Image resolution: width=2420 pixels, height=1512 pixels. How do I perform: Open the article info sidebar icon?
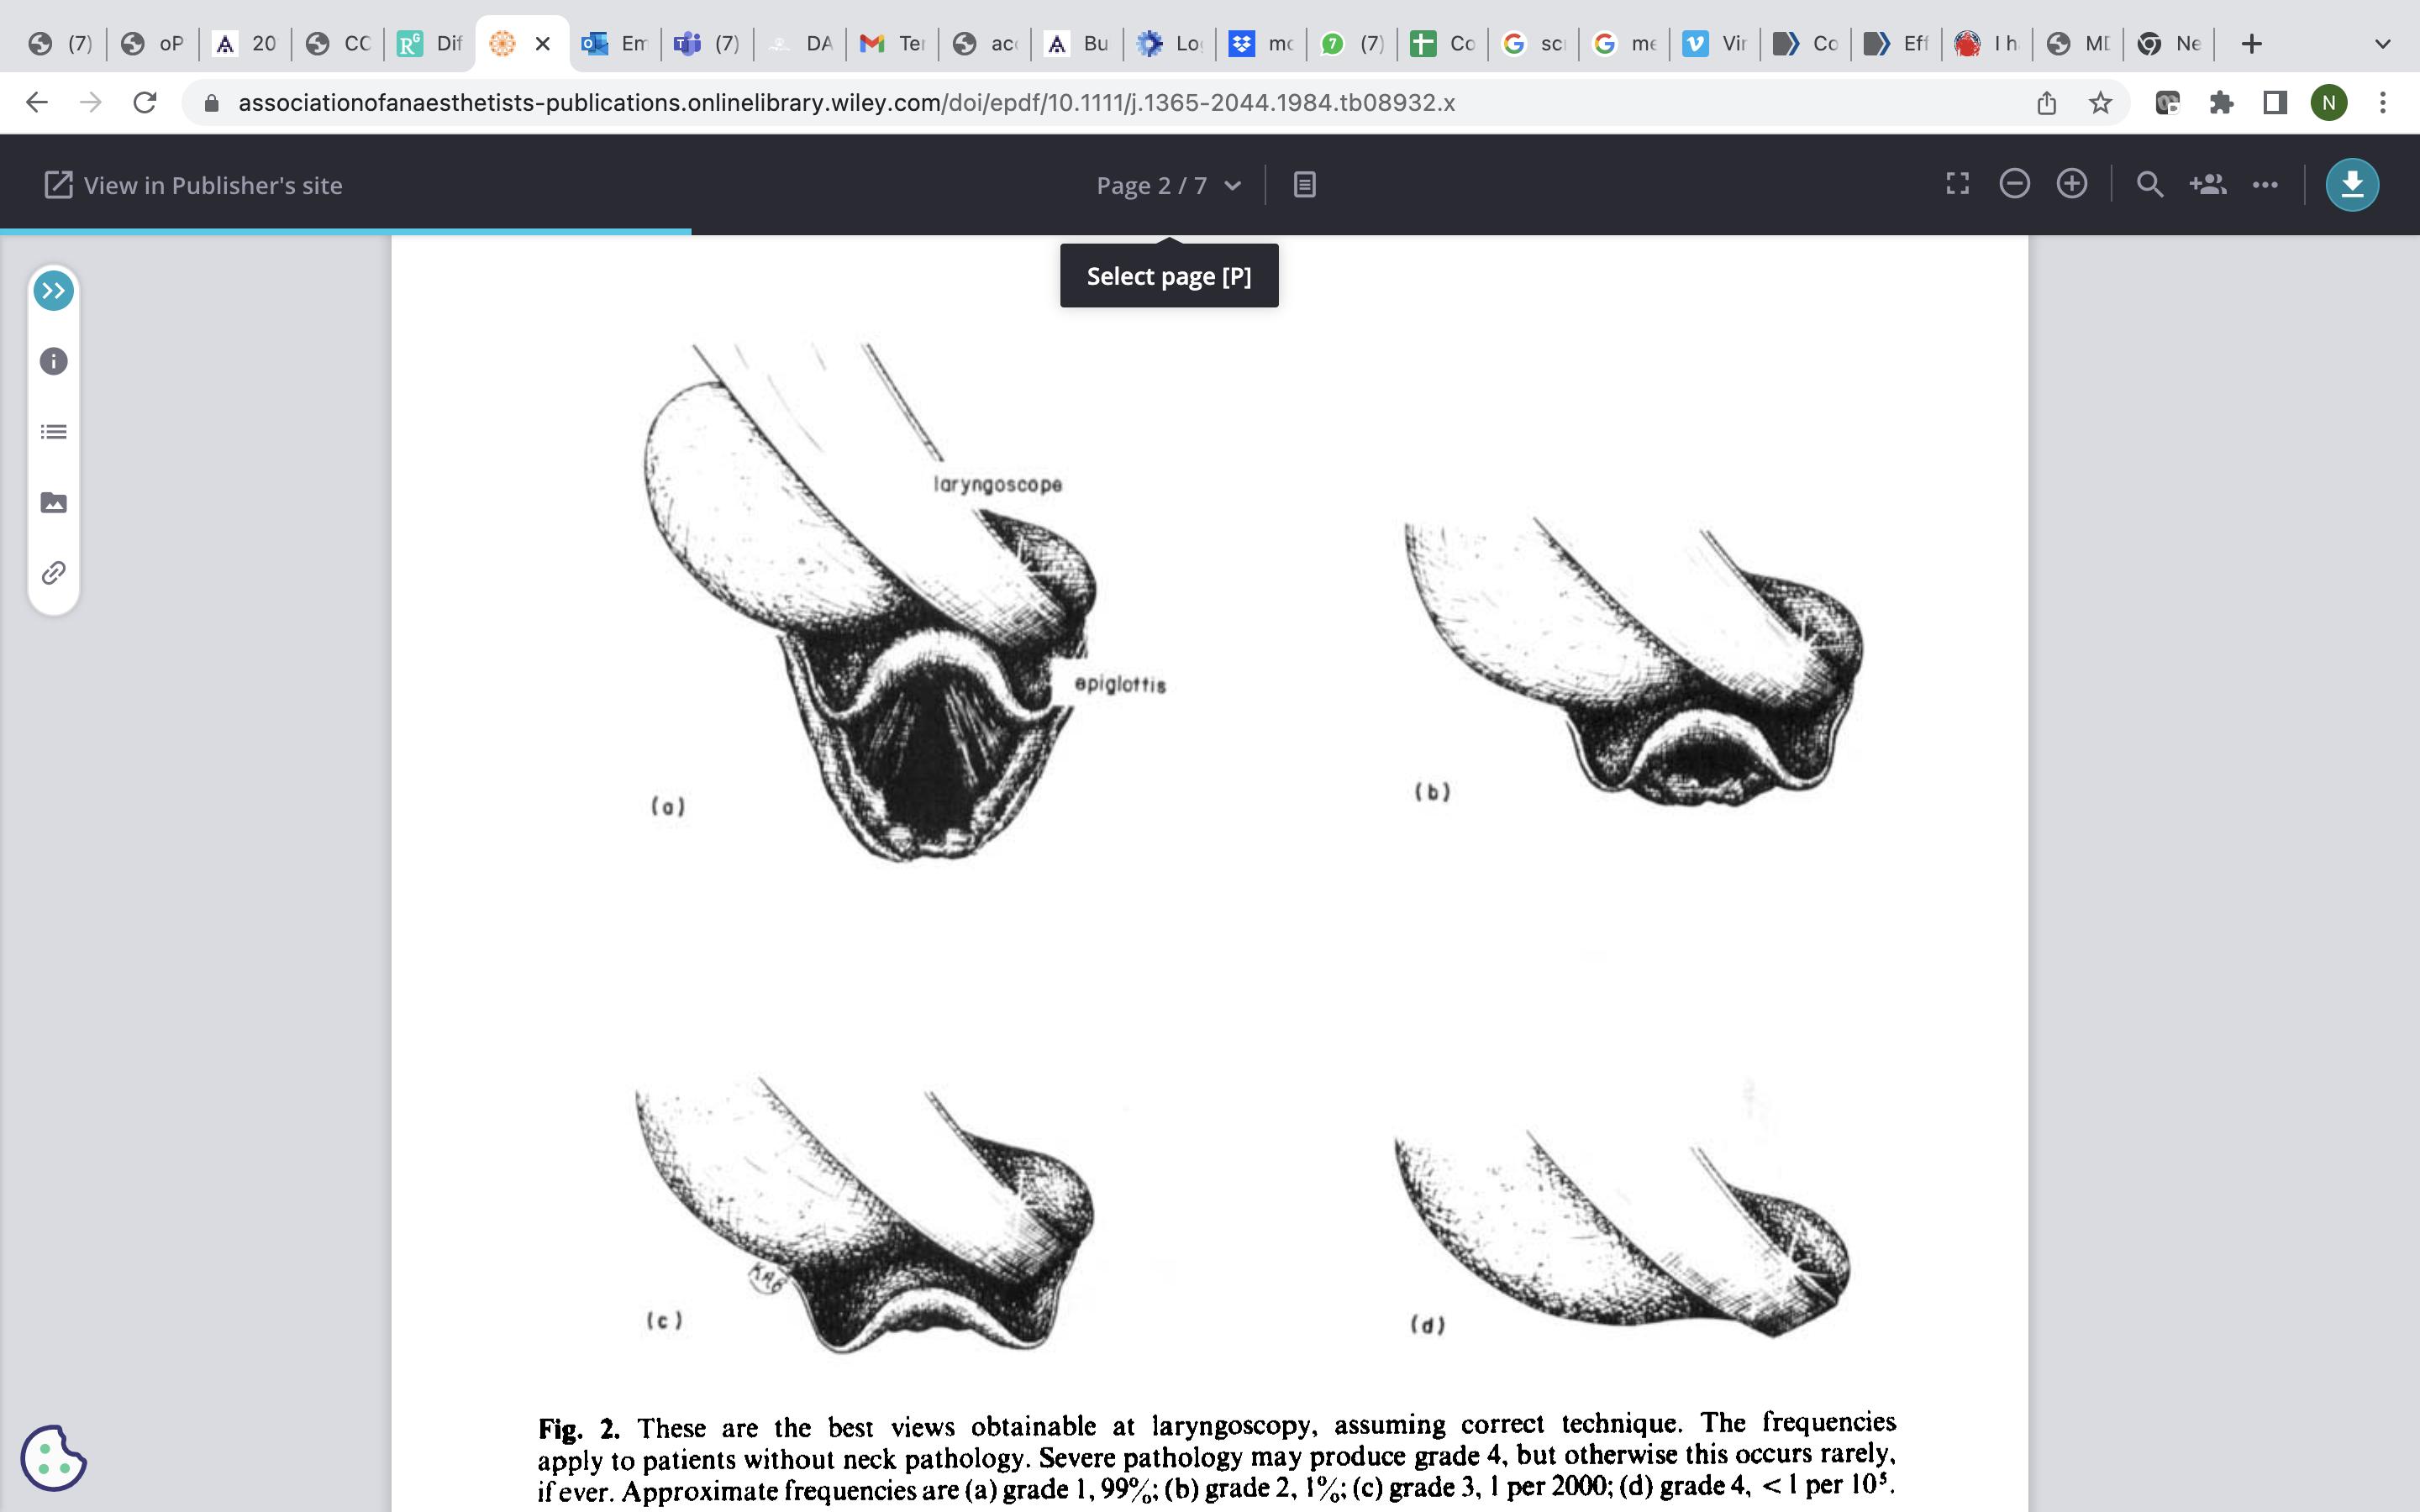pos(54,361)
